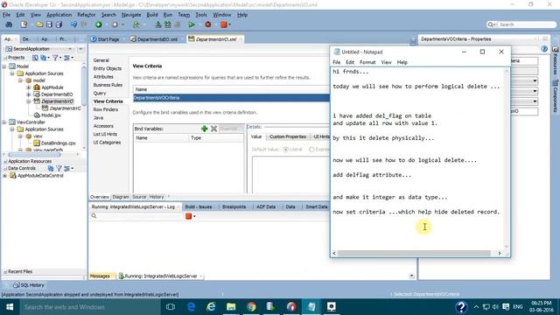The width and height of the screenshot is (560, 315).
Task: Click the Windows Start button
Action: [10, 307]
